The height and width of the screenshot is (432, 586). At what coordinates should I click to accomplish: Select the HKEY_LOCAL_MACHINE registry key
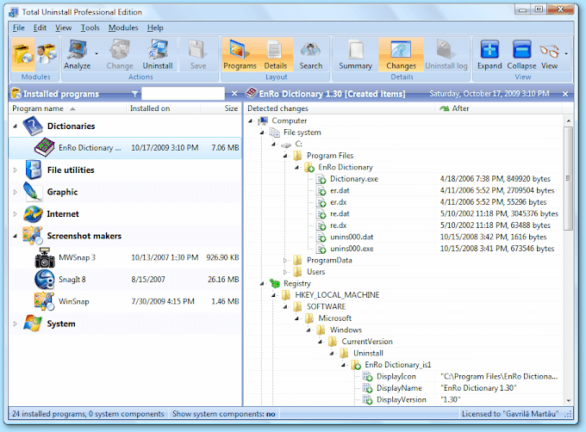tap(337, 295)
